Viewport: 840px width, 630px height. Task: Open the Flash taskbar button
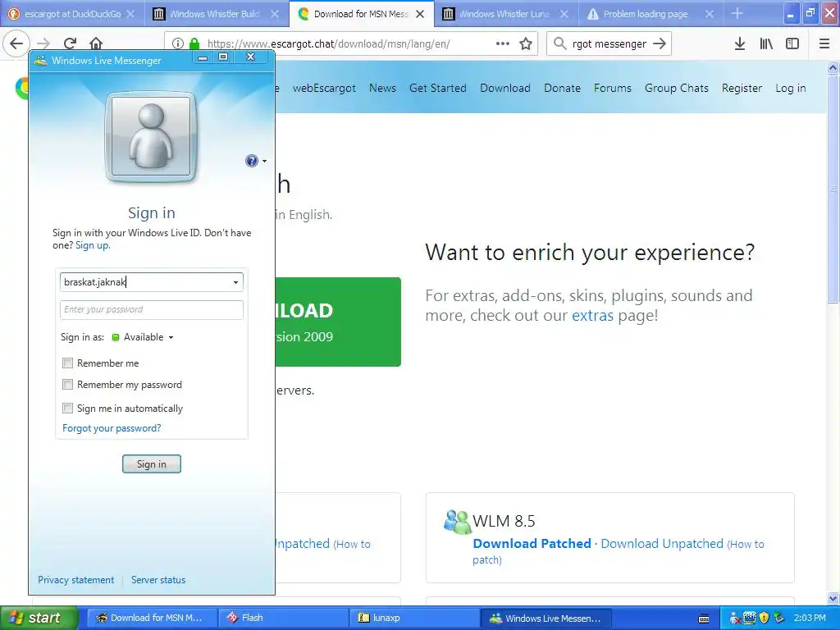[x=284, y=618]
